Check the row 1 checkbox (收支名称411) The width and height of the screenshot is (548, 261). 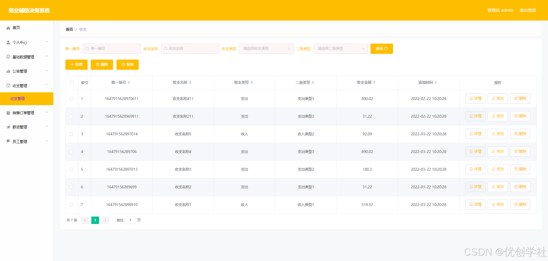tap(71, 99)
